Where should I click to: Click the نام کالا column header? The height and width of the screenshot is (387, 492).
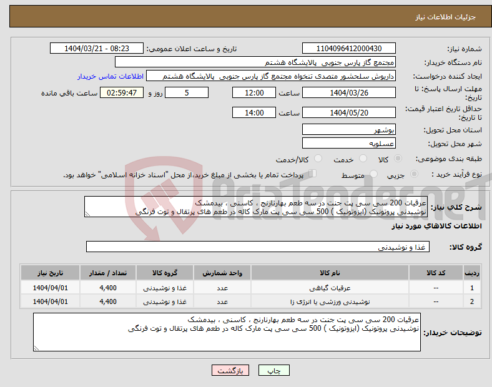(x=330, y=273)
